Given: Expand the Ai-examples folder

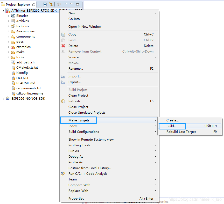Looking at the screenshot, I should point(8,31).
